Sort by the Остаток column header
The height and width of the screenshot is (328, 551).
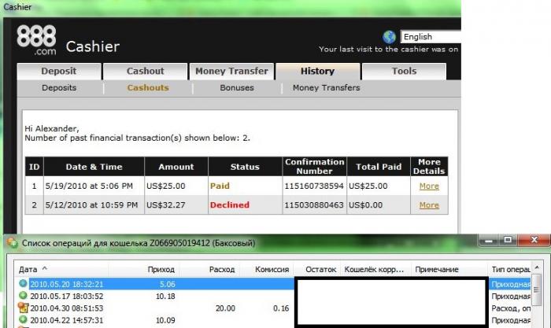pyautogui.click(x=317, y=269)
